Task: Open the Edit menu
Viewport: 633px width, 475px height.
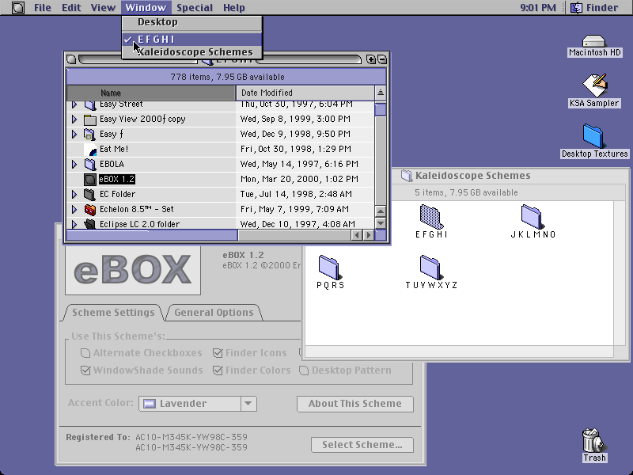Action: click(71, 7)
